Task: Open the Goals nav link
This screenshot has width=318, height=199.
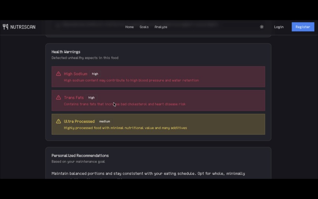Action: point(144,27)
